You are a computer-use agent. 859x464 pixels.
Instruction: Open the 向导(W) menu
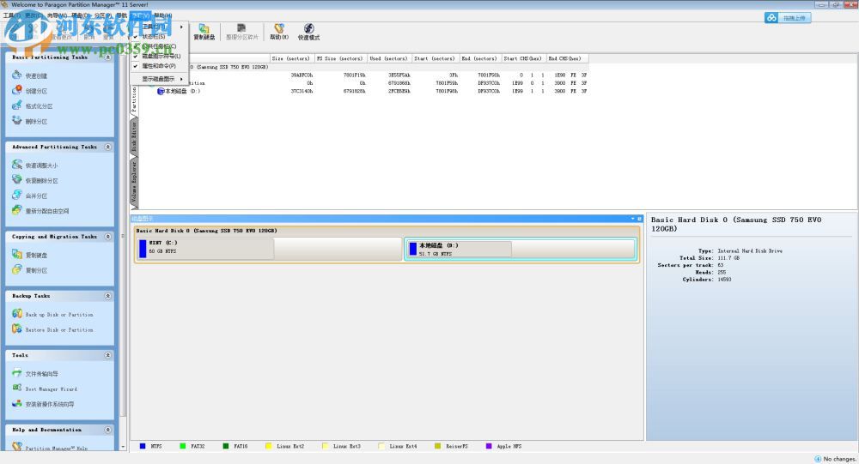click(x=57, y=15)
